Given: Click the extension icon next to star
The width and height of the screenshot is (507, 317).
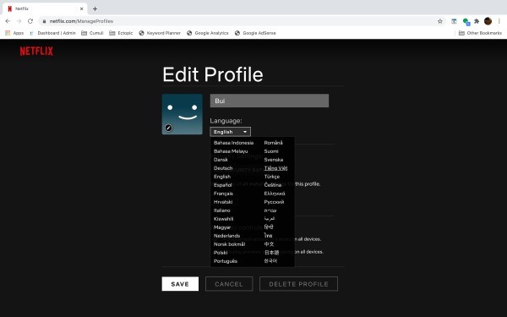Looking at the screenshot, I should [x=454, y=21].
